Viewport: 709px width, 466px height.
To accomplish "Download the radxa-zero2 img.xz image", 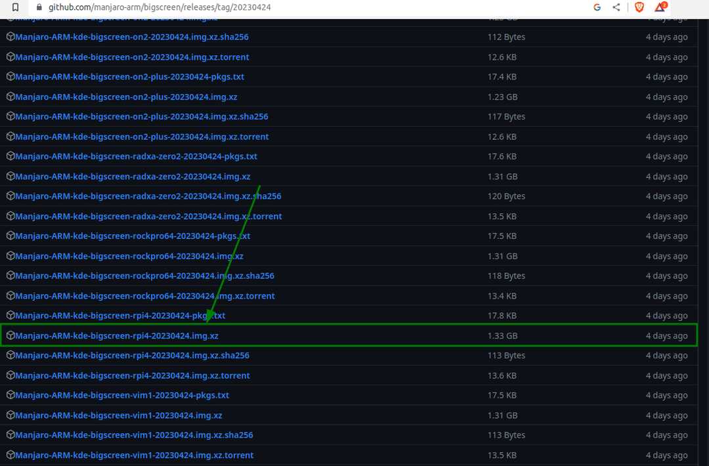I will 133,177.
